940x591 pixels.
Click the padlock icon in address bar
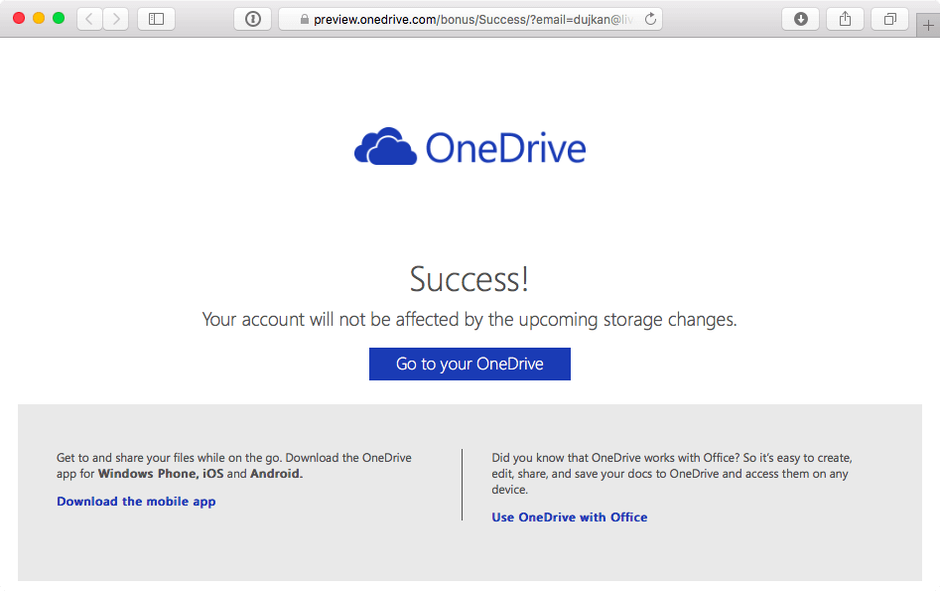click(305, 19)
